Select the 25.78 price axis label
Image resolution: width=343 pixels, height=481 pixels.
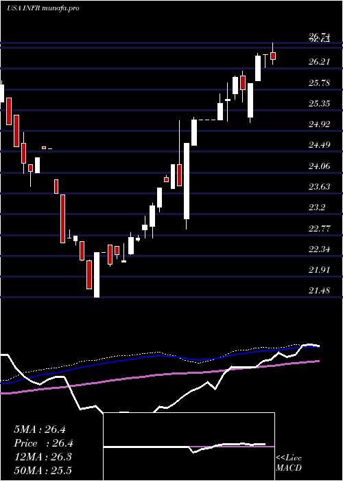(x=319, y=83)
